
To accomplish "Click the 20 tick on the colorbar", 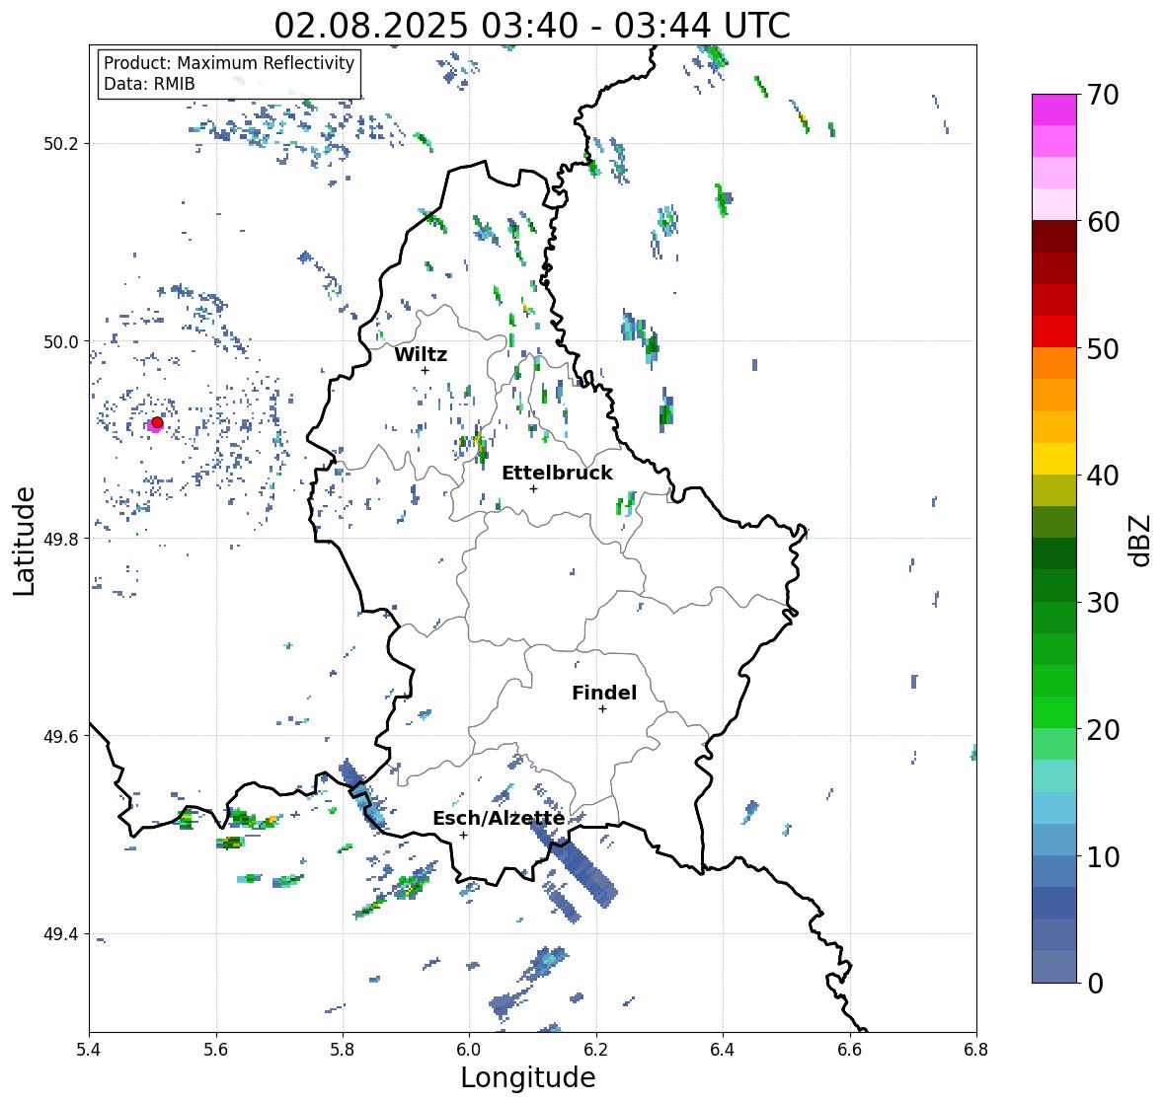I will (1103, 730).
